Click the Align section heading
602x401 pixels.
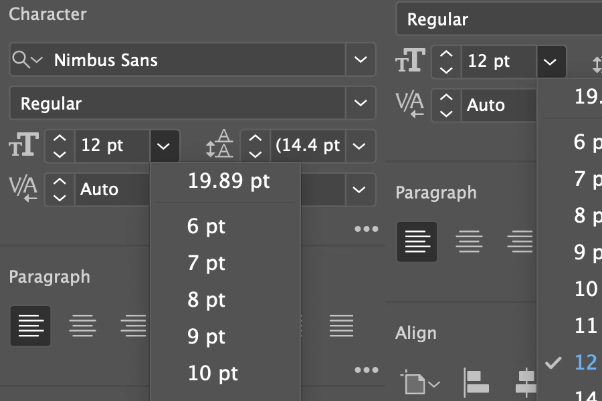416,333
